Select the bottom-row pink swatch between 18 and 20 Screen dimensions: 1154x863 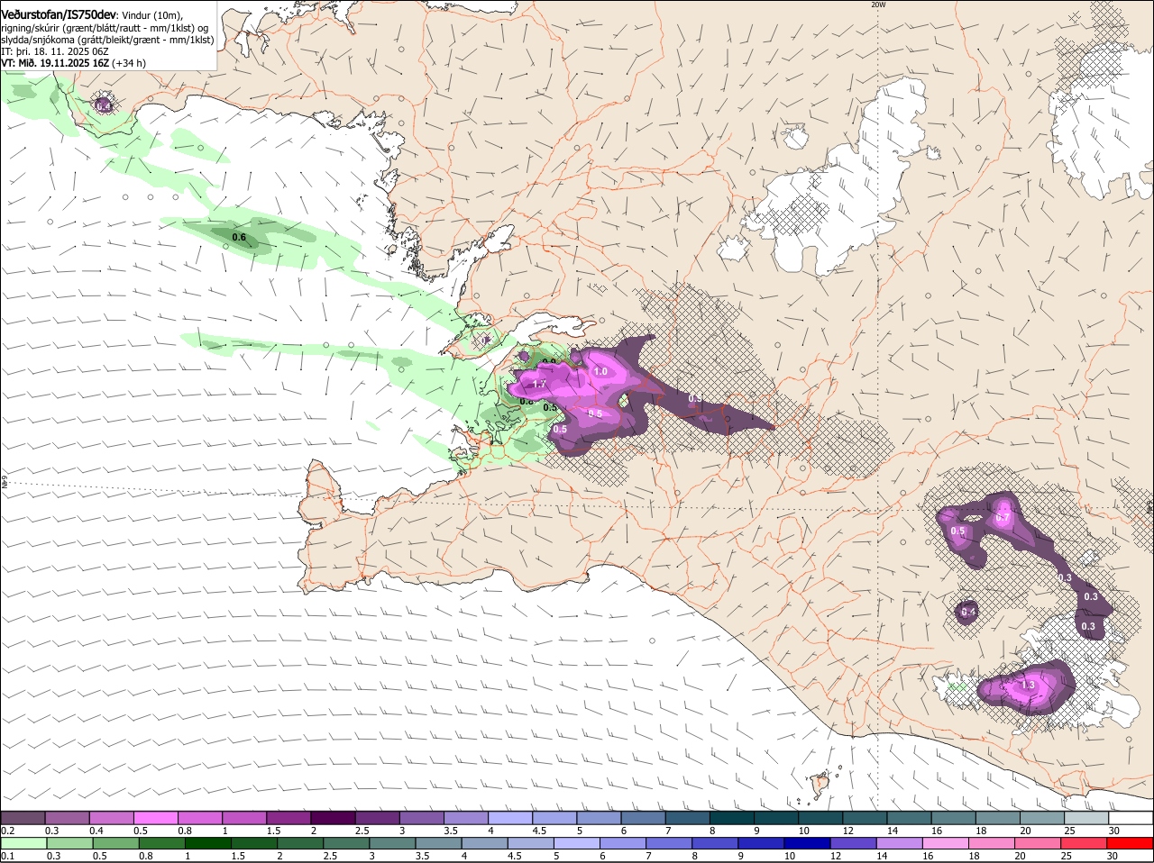point(993,843)
